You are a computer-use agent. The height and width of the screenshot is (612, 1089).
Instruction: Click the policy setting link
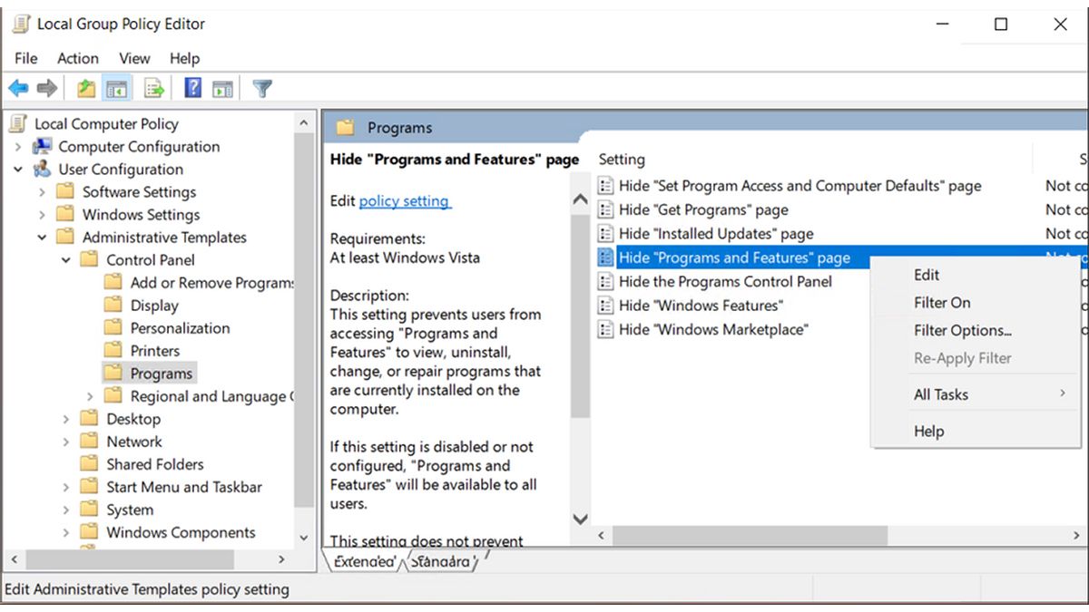tap(405, 201)
